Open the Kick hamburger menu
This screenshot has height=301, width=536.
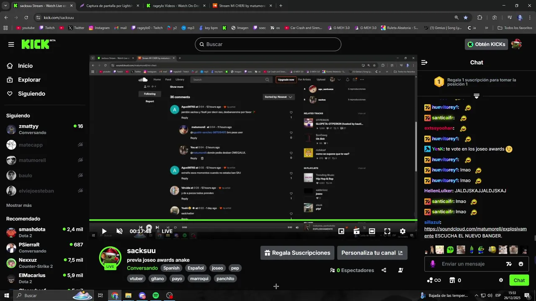(11, 44)
